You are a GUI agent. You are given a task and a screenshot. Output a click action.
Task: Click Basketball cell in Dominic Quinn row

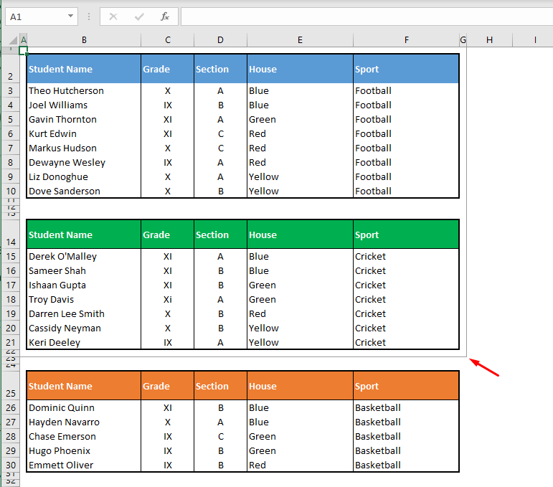coord(406,407)
